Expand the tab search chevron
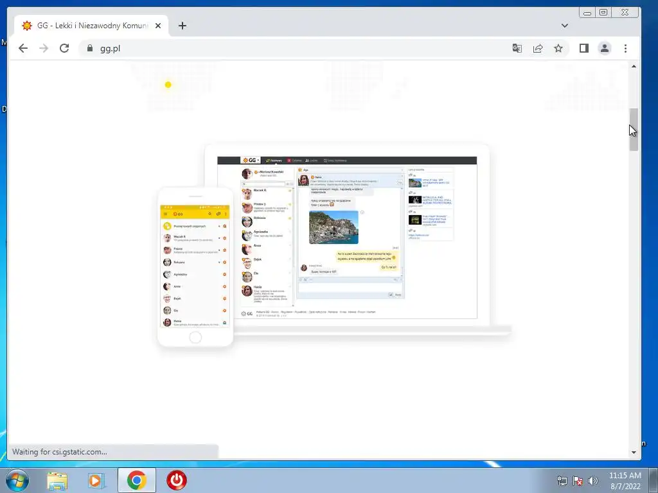 [565, 26]
